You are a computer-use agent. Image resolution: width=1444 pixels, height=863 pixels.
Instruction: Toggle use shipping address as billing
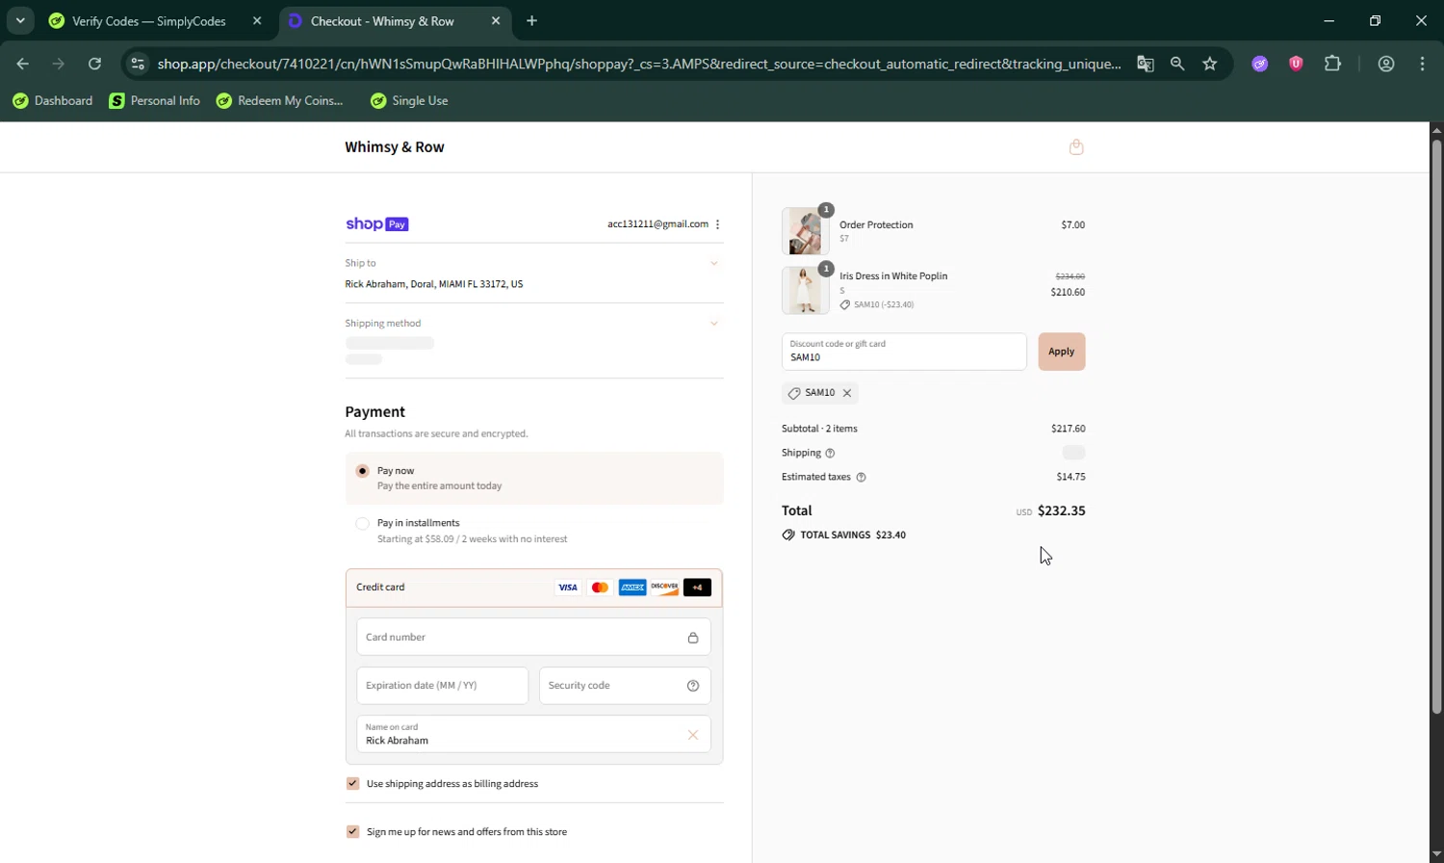click(352, 784)
